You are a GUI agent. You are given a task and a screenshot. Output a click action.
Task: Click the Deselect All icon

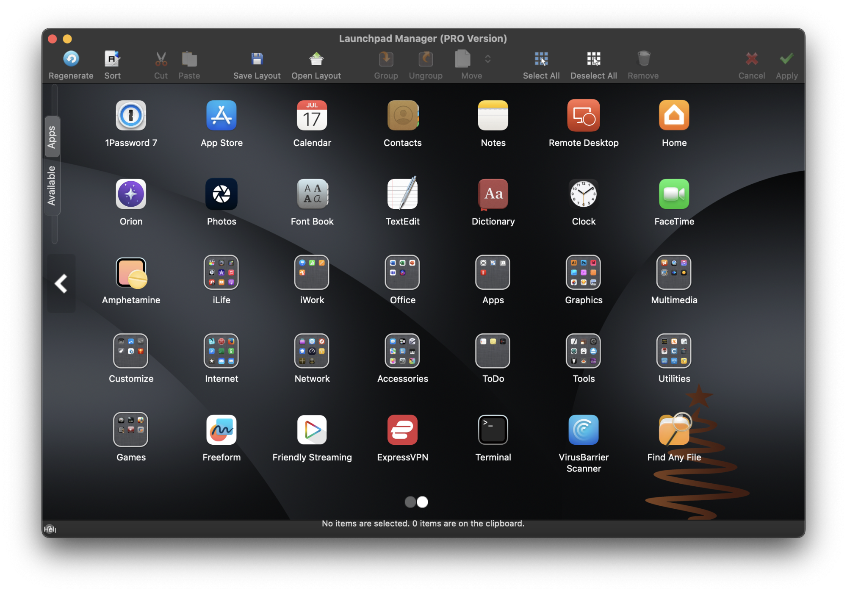click(593, 59)
